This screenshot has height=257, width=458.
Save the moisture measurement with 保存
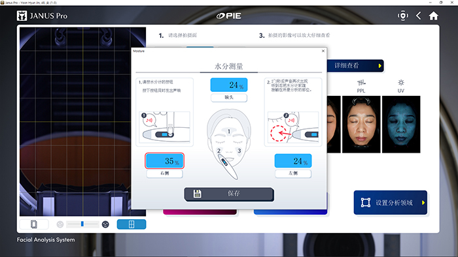point(229,194)
